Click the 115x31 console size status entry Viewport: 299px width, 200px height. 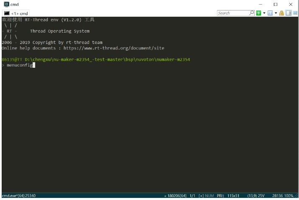click(233, 196)
